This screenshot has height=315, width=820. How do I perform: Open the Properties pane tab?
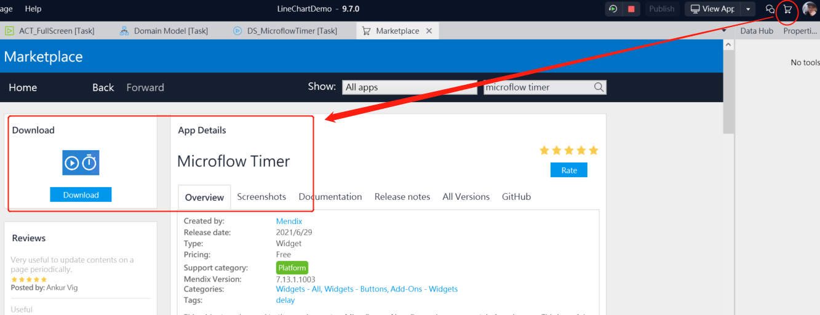pos(800,31)
